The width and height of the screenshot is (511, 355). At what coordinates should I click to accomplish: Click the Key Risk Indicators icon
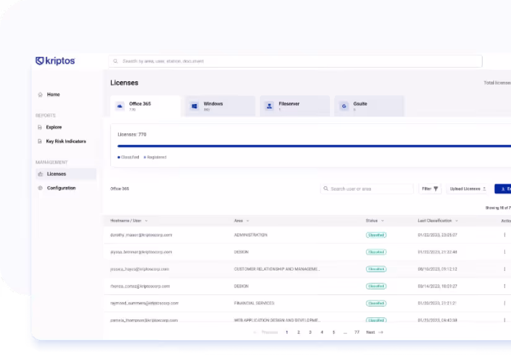tap(40, 141)
